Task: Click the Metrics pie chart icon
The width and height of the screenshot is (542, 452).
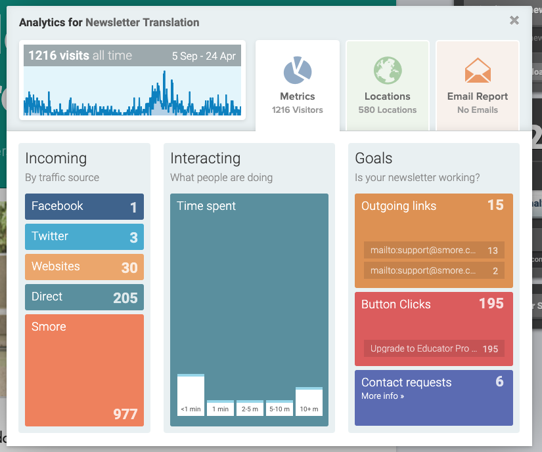Action: coord(298,70)
